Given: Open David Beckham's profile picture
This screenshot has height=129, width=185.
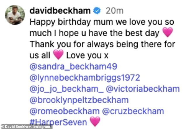Looking at the screenshot, I should (15, 15).
